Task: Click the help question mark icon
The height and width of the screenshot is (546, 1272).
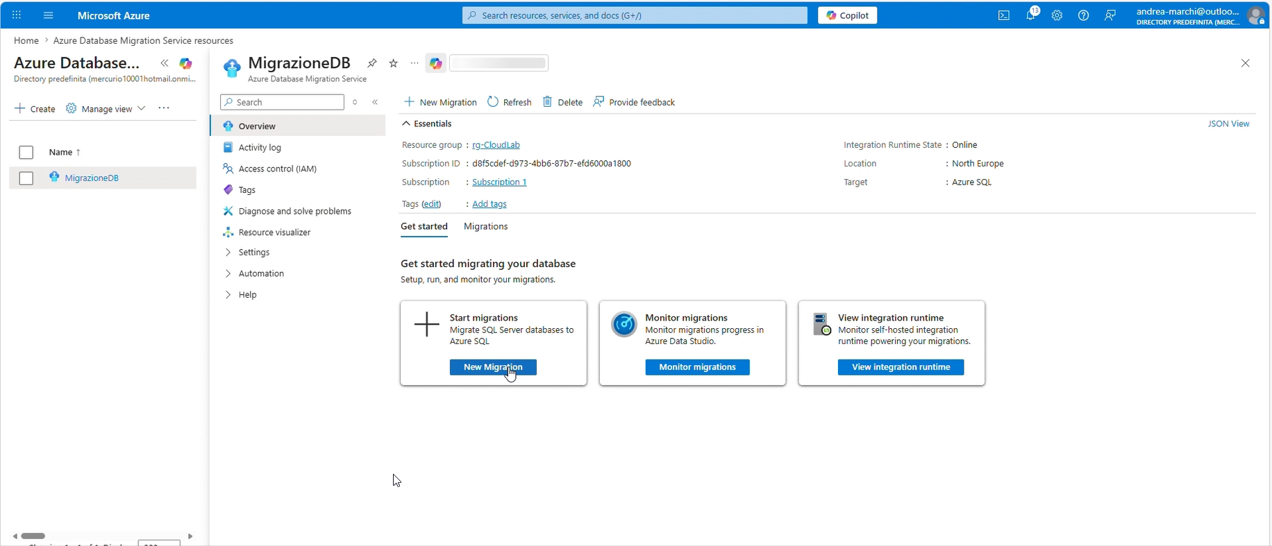Action: tap(1083, 15)
